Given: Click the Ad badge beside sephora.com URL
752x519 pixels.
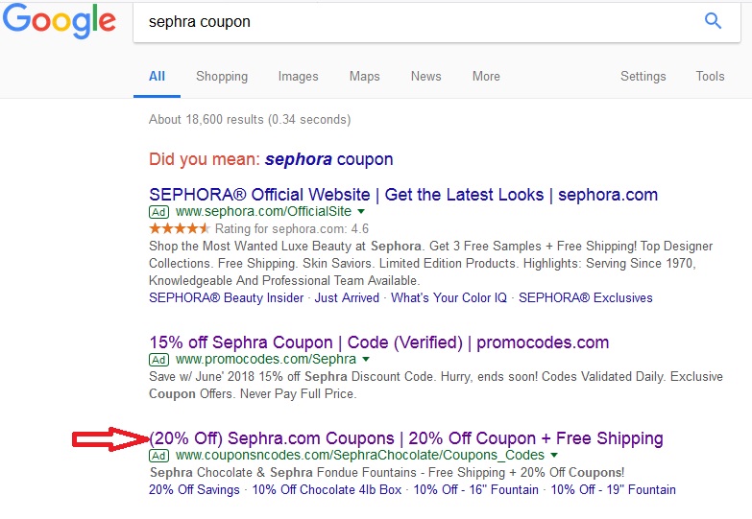Looking at the screenshot, I should (158, 212).
